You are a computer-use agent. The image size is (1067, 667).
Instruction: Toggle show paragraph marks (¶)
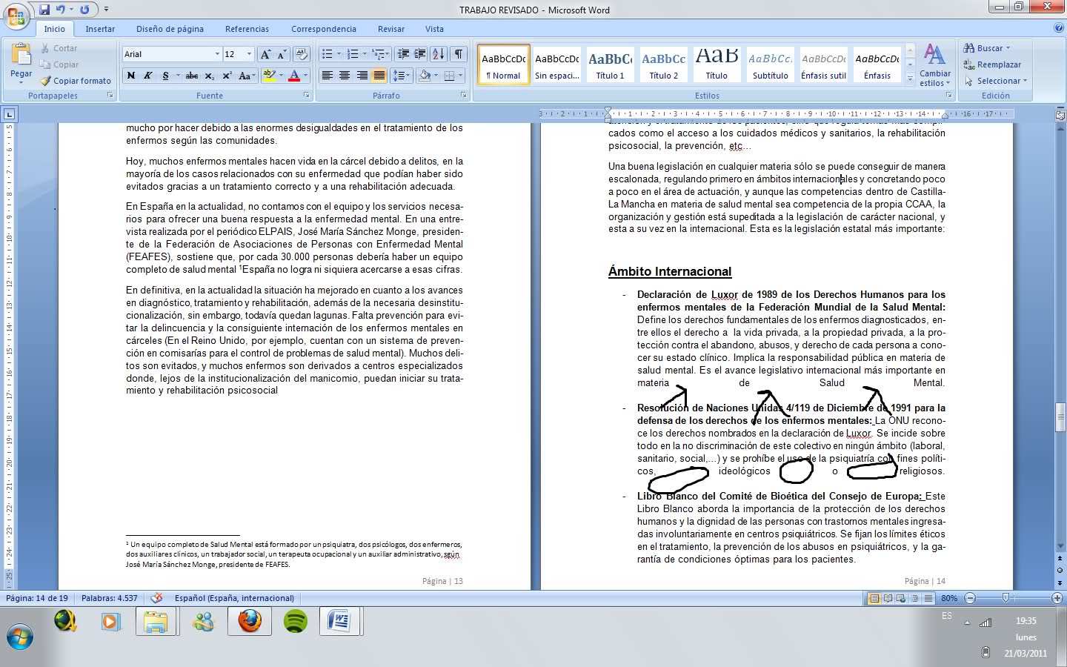tap(459, 54)
